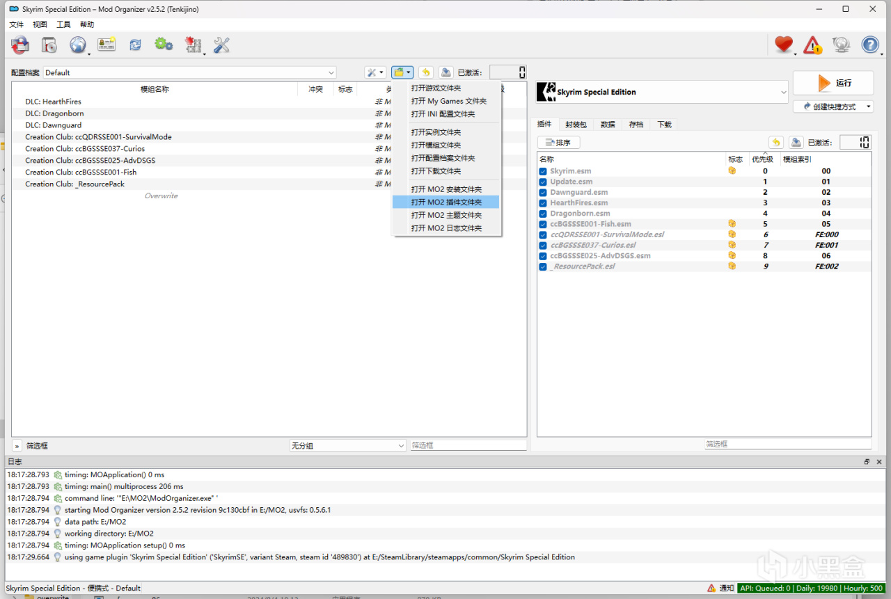Open the puzzle piece tools icon

pyautogui.click(x=193, y=45)
